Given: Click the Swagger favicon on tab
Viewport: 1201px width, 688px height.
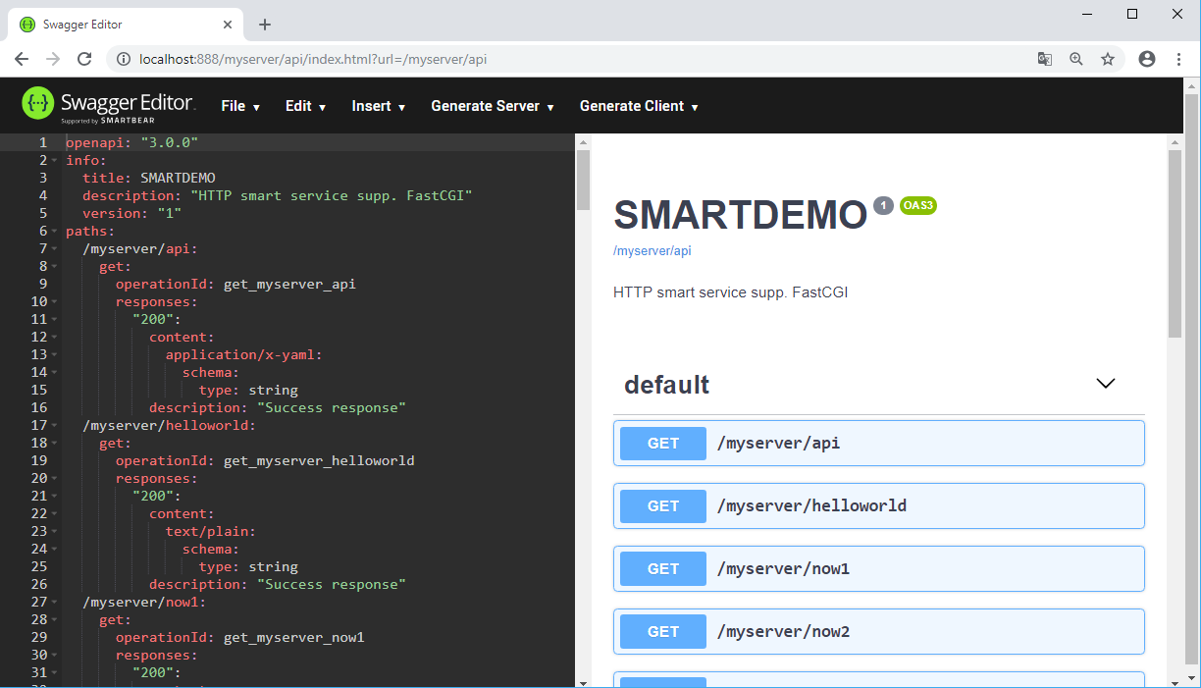Looking at the screenshot, I should click(27, 25).
